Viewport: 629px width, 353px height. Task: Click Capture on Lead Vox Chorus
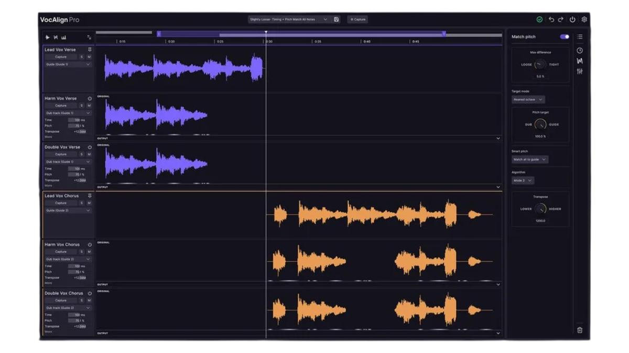tap(61, 203)
